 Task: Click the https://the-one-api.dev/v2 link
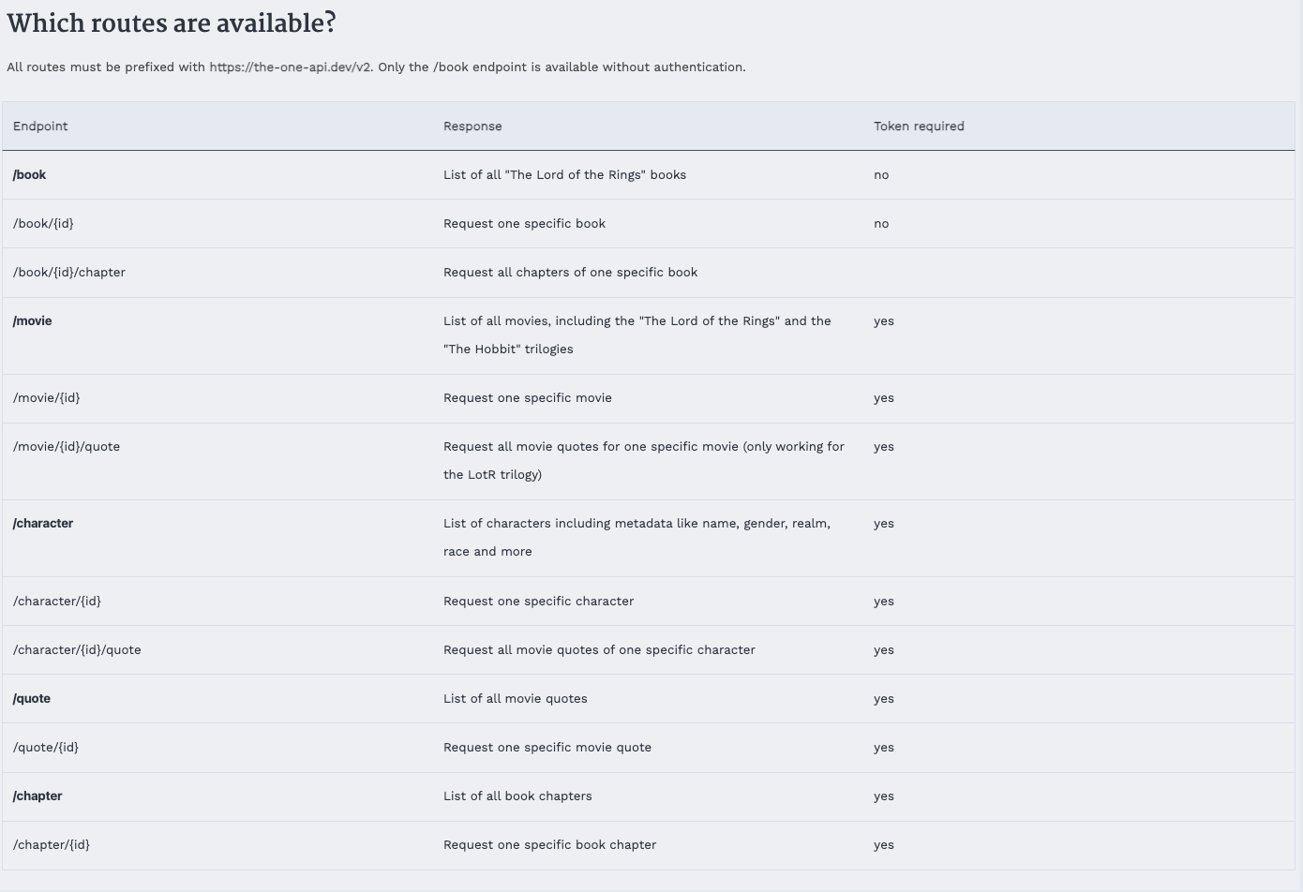click(x=291, y=67)
